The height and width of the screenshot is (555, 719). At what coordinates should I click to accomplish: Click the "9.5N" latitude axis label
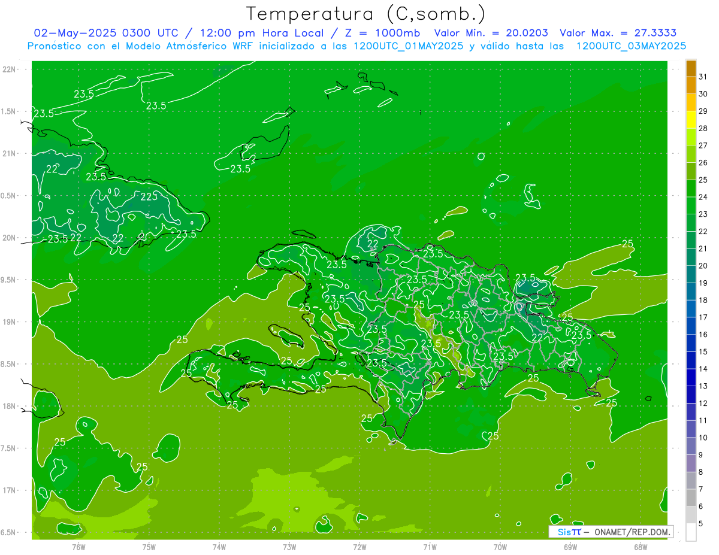(x=9, y=280)
